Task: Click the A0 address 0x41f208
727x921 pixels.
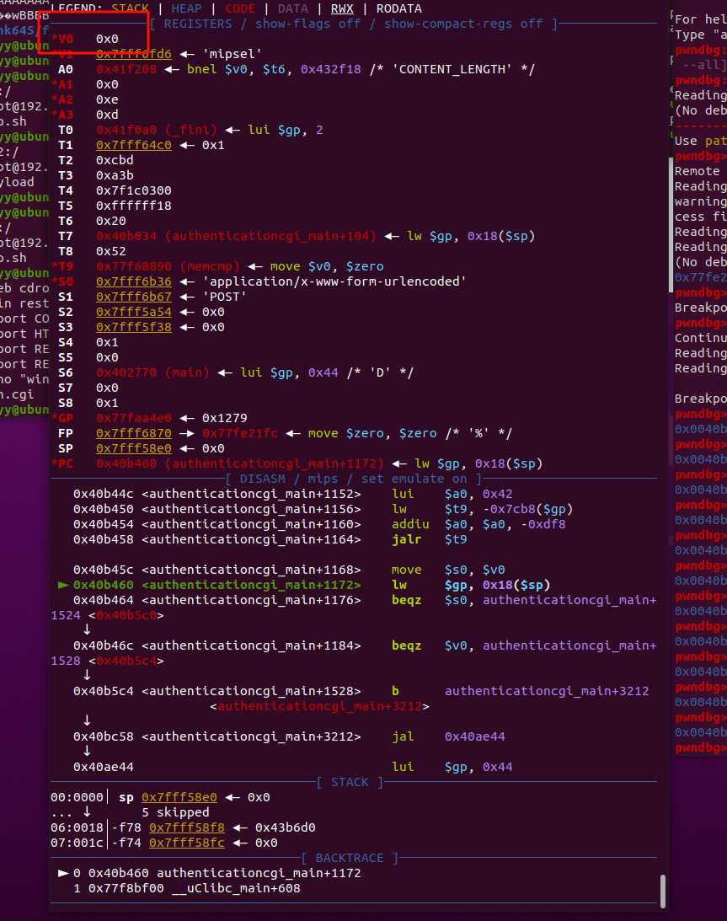Action: point(126,69)
